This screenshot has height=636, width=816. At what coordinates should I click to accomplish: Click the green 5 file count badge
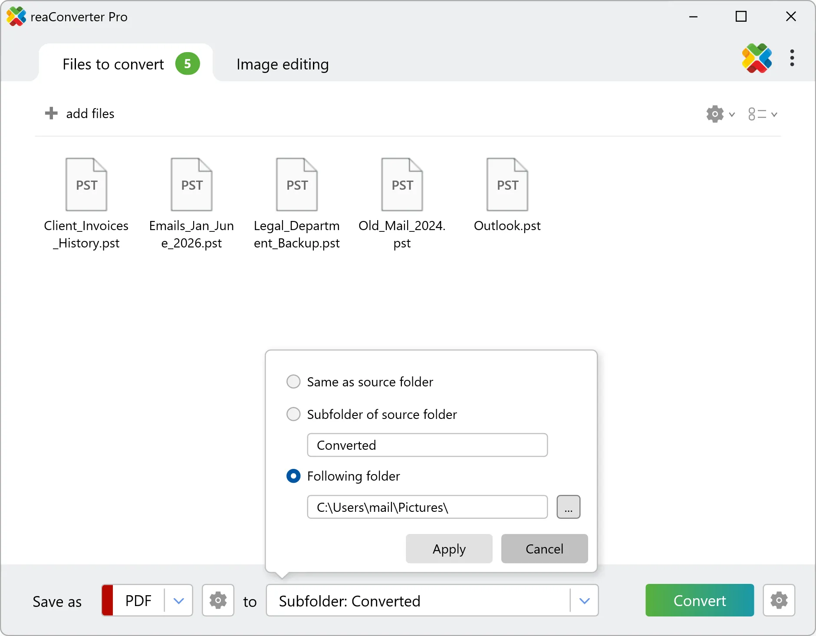[x=188, y=64]
